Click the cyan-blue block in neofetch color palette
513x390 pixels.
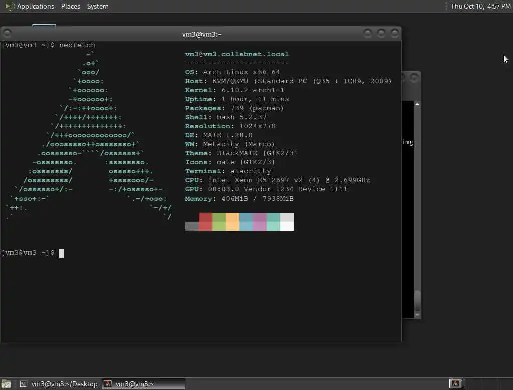pyautogui.click(x=246, y=222)
